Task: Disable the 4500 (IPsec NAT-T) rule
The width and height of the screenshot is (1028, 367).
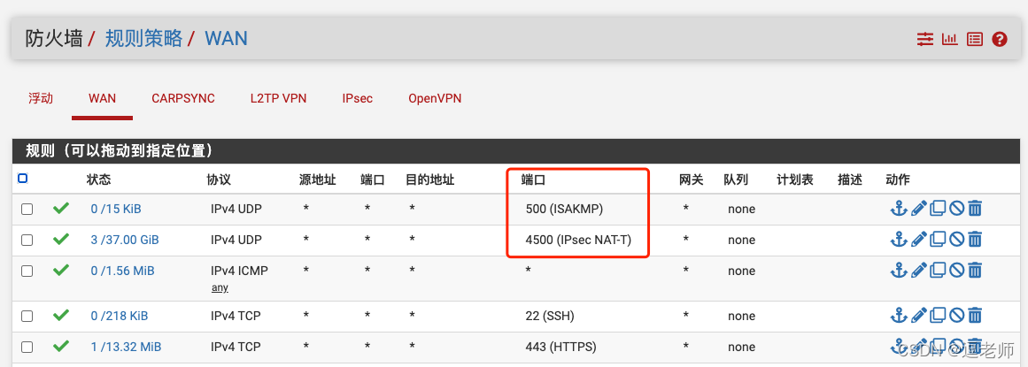Action: tap(956, 240)
